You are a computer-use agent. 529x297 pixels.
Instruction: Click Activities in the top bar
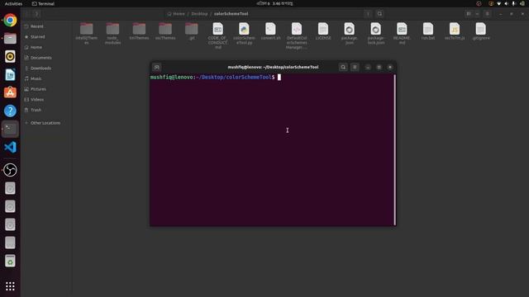pos(13,3)
